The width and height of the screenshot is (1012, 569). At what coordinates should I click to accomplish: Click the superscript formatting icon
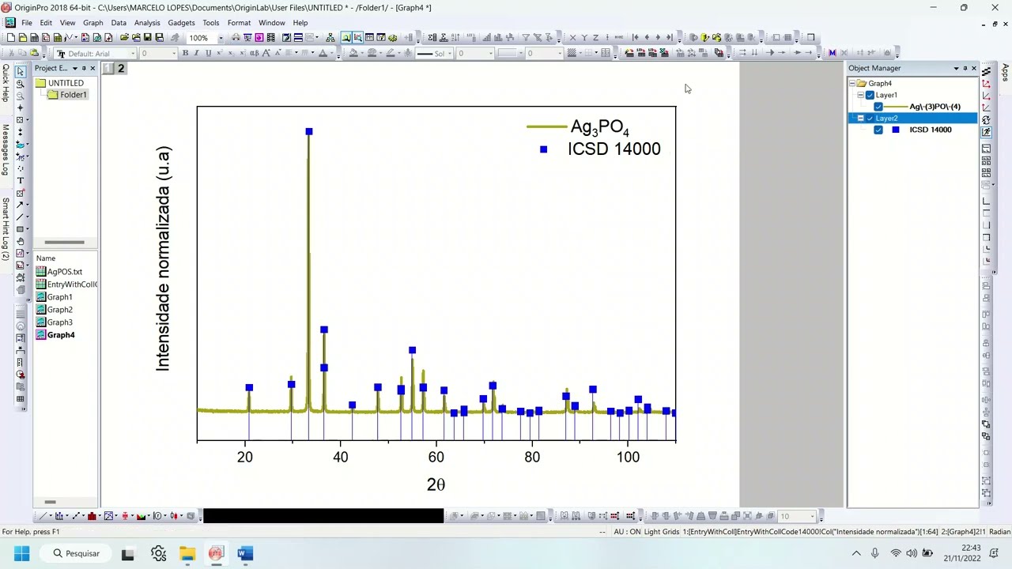(x=219, y=53)
